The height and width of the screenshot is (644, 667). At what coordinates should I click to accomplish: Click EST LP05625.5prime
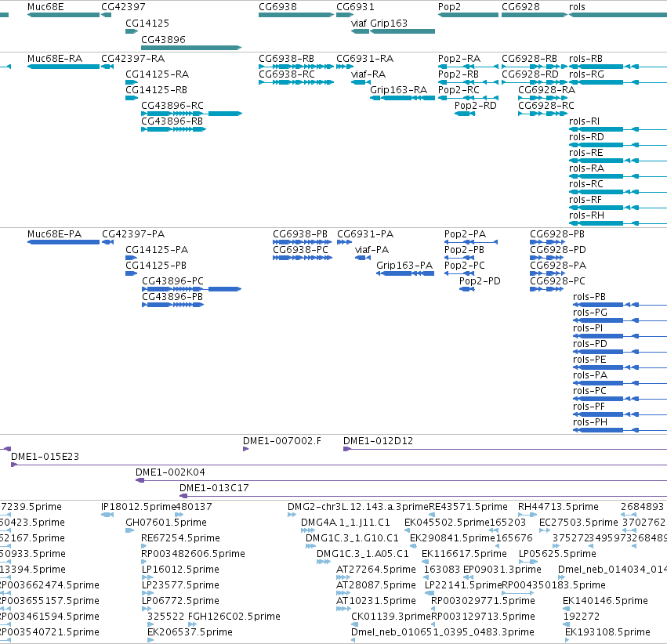pos(557,553)
